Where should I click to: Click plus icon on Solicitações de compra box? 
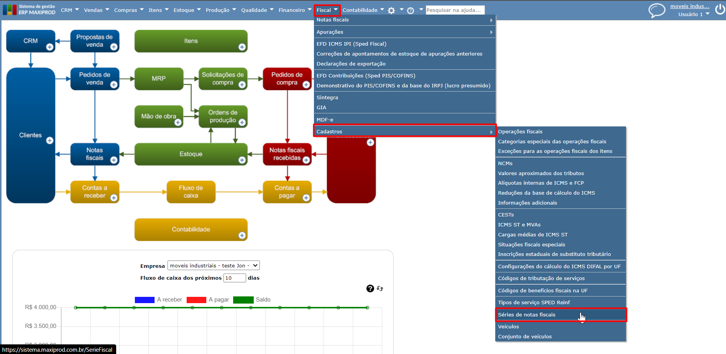pos(242,85)
